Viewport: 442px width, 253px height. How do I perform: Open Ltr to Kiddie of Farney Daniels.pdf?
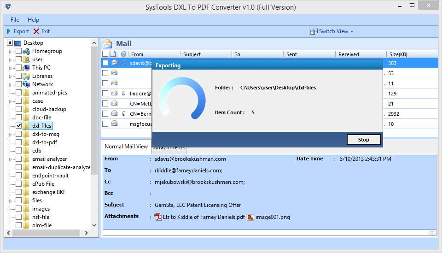204,217
